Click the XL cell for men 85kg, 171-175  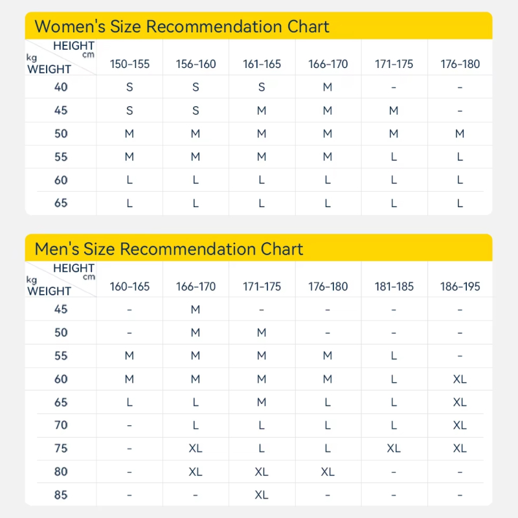[262, 495]
